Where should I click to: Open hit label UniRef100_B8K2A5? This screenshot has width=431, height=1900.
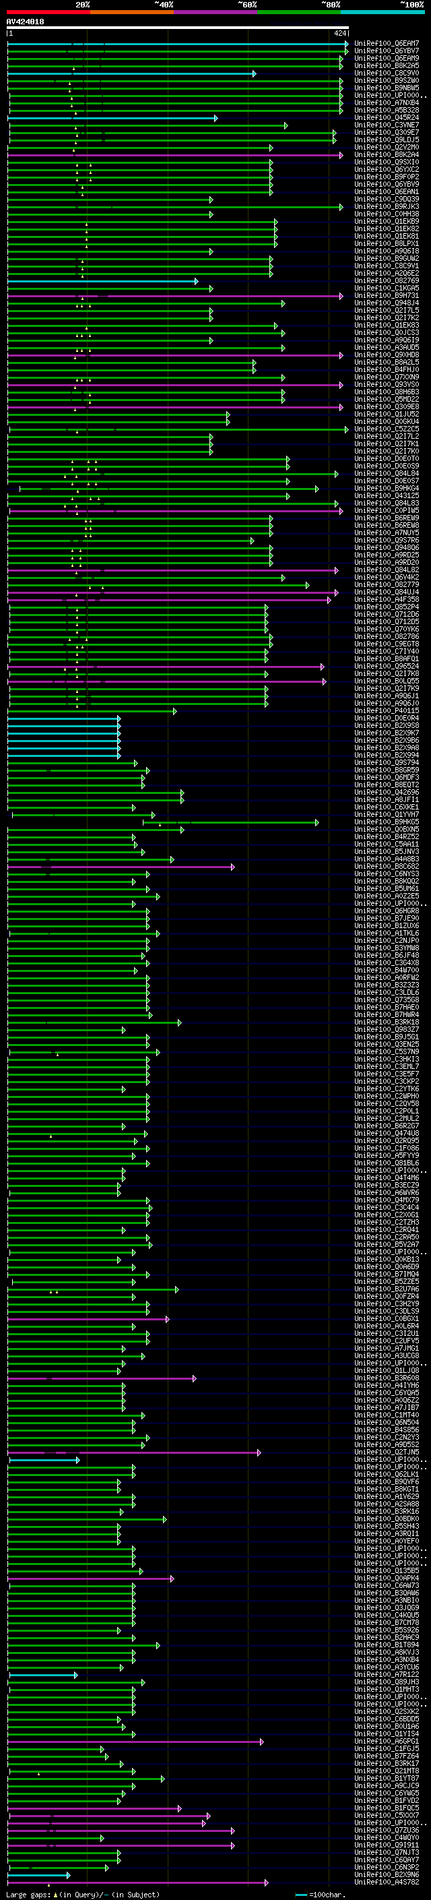(387, 65)
